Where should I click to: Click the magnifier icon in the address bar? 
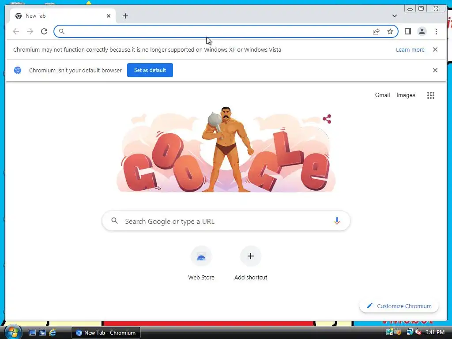tap(61, 31)
